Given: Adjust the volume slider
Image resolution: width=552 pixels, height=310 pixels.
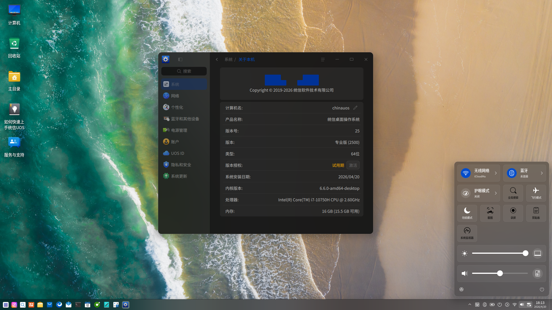Looking at the screenshot, I should coord(500,273).
